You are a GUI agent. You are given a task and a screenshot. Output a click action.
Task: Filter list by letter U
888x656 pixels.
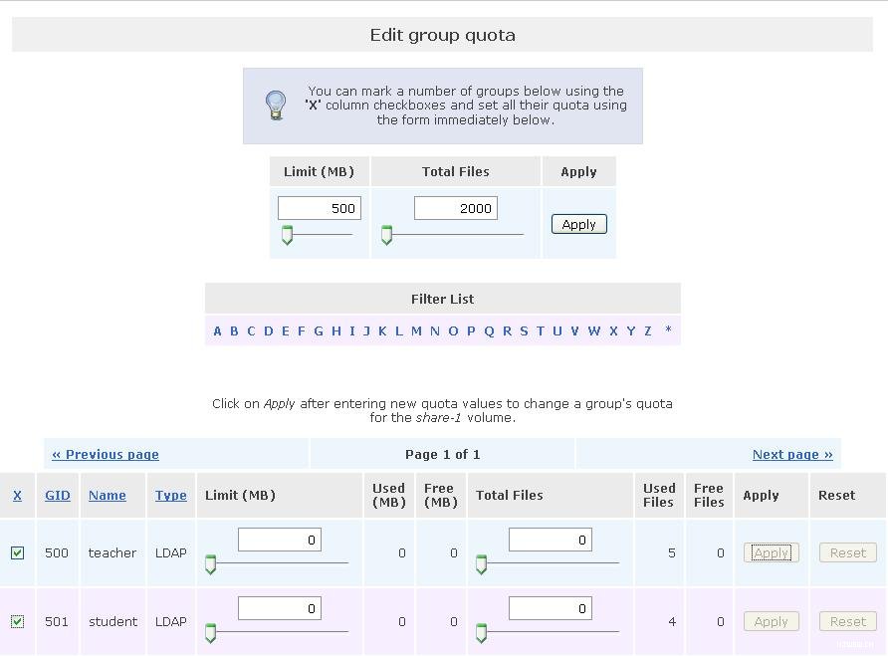[x=557, y=330]
